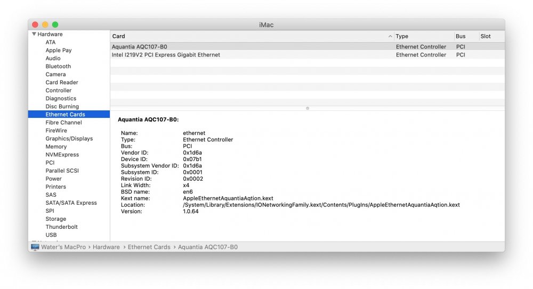Screen dimensions: 533x289
Task: Open NVMExpress section
Action: pyautogui.click(x=62, y=154)
